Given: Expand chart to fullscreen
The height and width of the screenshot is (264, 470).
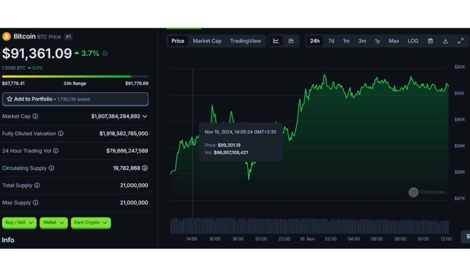Looking at the screenshot, I should coord(461,41).
